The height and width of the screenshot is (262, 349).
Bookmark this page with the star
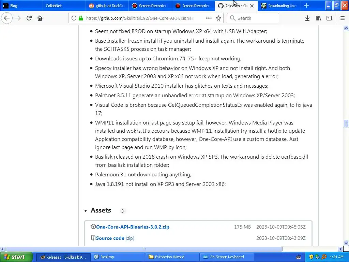pyautogui.click(x=218, y=18)
